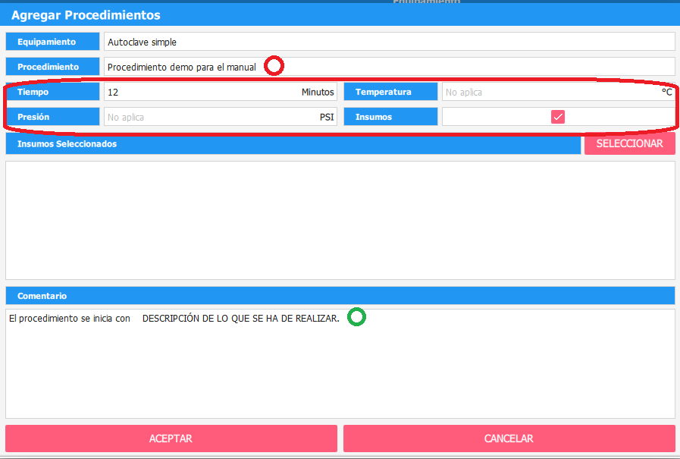Click the empty Insumos Seleccionados list area

pos(340,220)
